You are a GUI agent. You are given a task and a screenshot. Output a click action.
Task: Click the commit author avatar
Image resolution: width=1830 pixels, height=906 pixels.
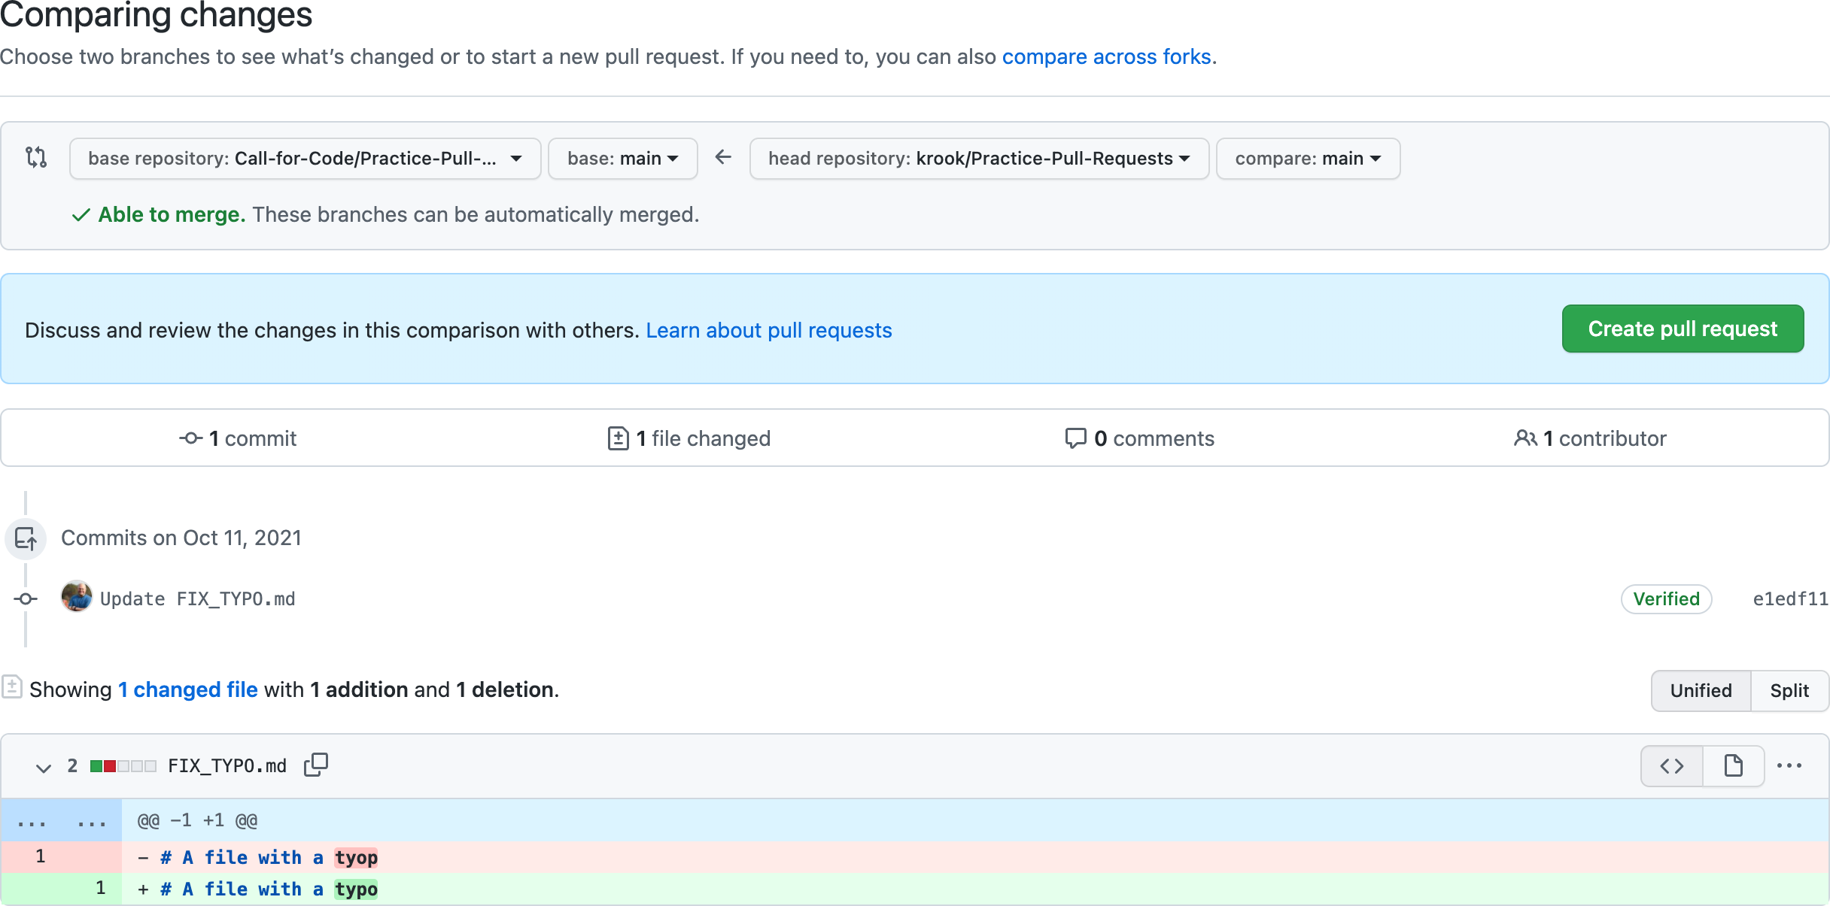point(77,598)
